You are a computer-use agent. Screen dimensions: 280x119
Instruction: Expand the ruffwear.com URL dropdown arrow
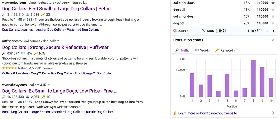pos(62,41)
